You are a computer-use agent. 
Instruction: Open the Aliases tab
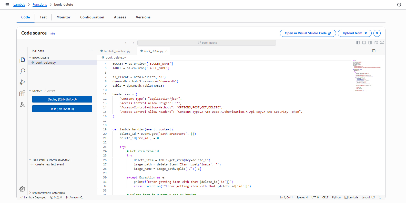[120, 17]
